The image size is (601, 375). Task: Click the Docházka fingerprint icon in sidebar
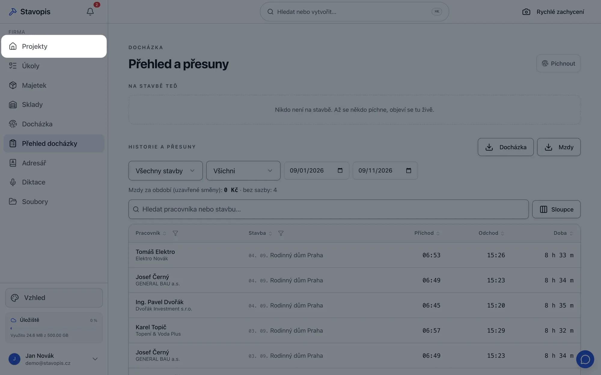click(x=13, y=124)
